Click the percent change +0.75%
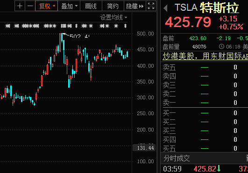The height and width of the screenshot is (173, 248). pos(231,27)
